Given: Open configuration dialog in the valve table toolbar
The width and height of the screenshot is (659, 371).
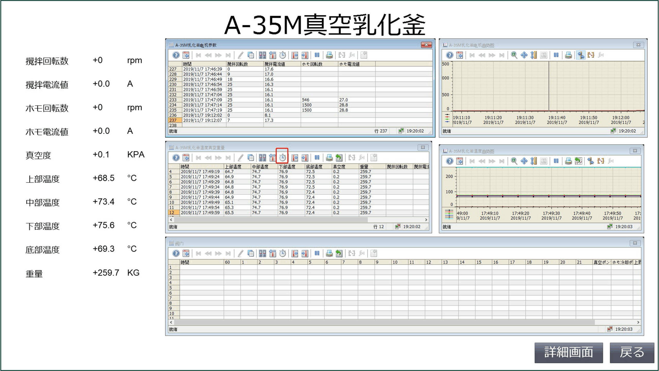Looking at the screenshot, I should point(186,253).
